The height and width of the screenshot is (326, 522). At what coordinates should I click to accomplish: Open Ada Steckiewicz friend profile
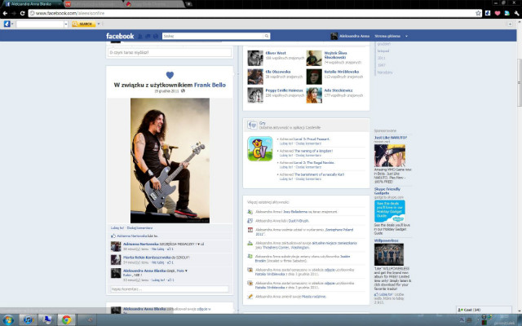pyautogui.click(x=338, y=90)
